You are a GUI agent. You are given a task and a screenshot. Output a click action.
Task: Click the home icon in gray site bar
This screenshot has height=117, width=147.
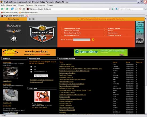30,19
